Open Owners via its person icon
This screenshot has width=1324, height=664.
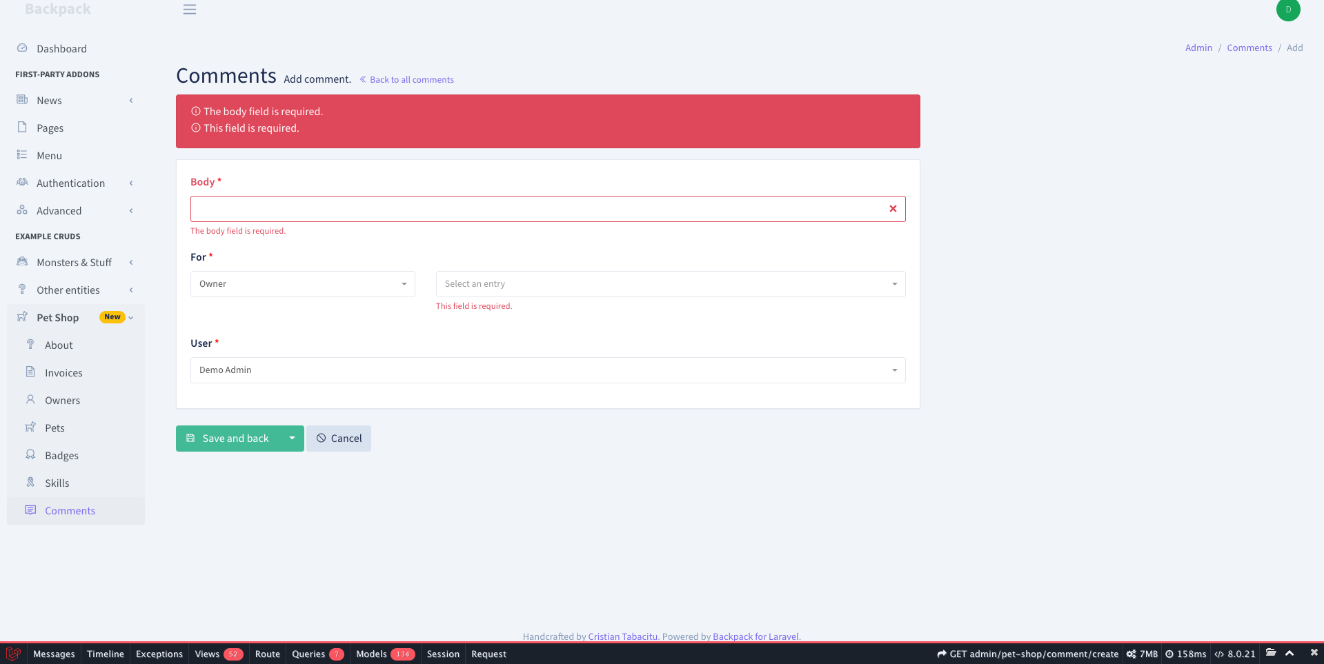(30, 400)
